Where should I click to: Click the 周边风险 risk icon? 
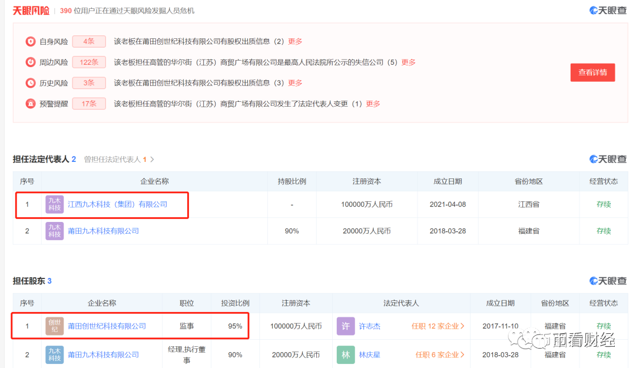(31, 62)
